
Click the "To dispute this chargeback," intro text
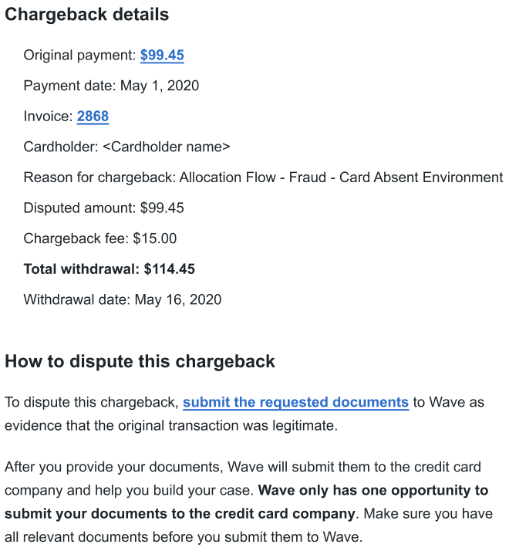coord(91,402)
